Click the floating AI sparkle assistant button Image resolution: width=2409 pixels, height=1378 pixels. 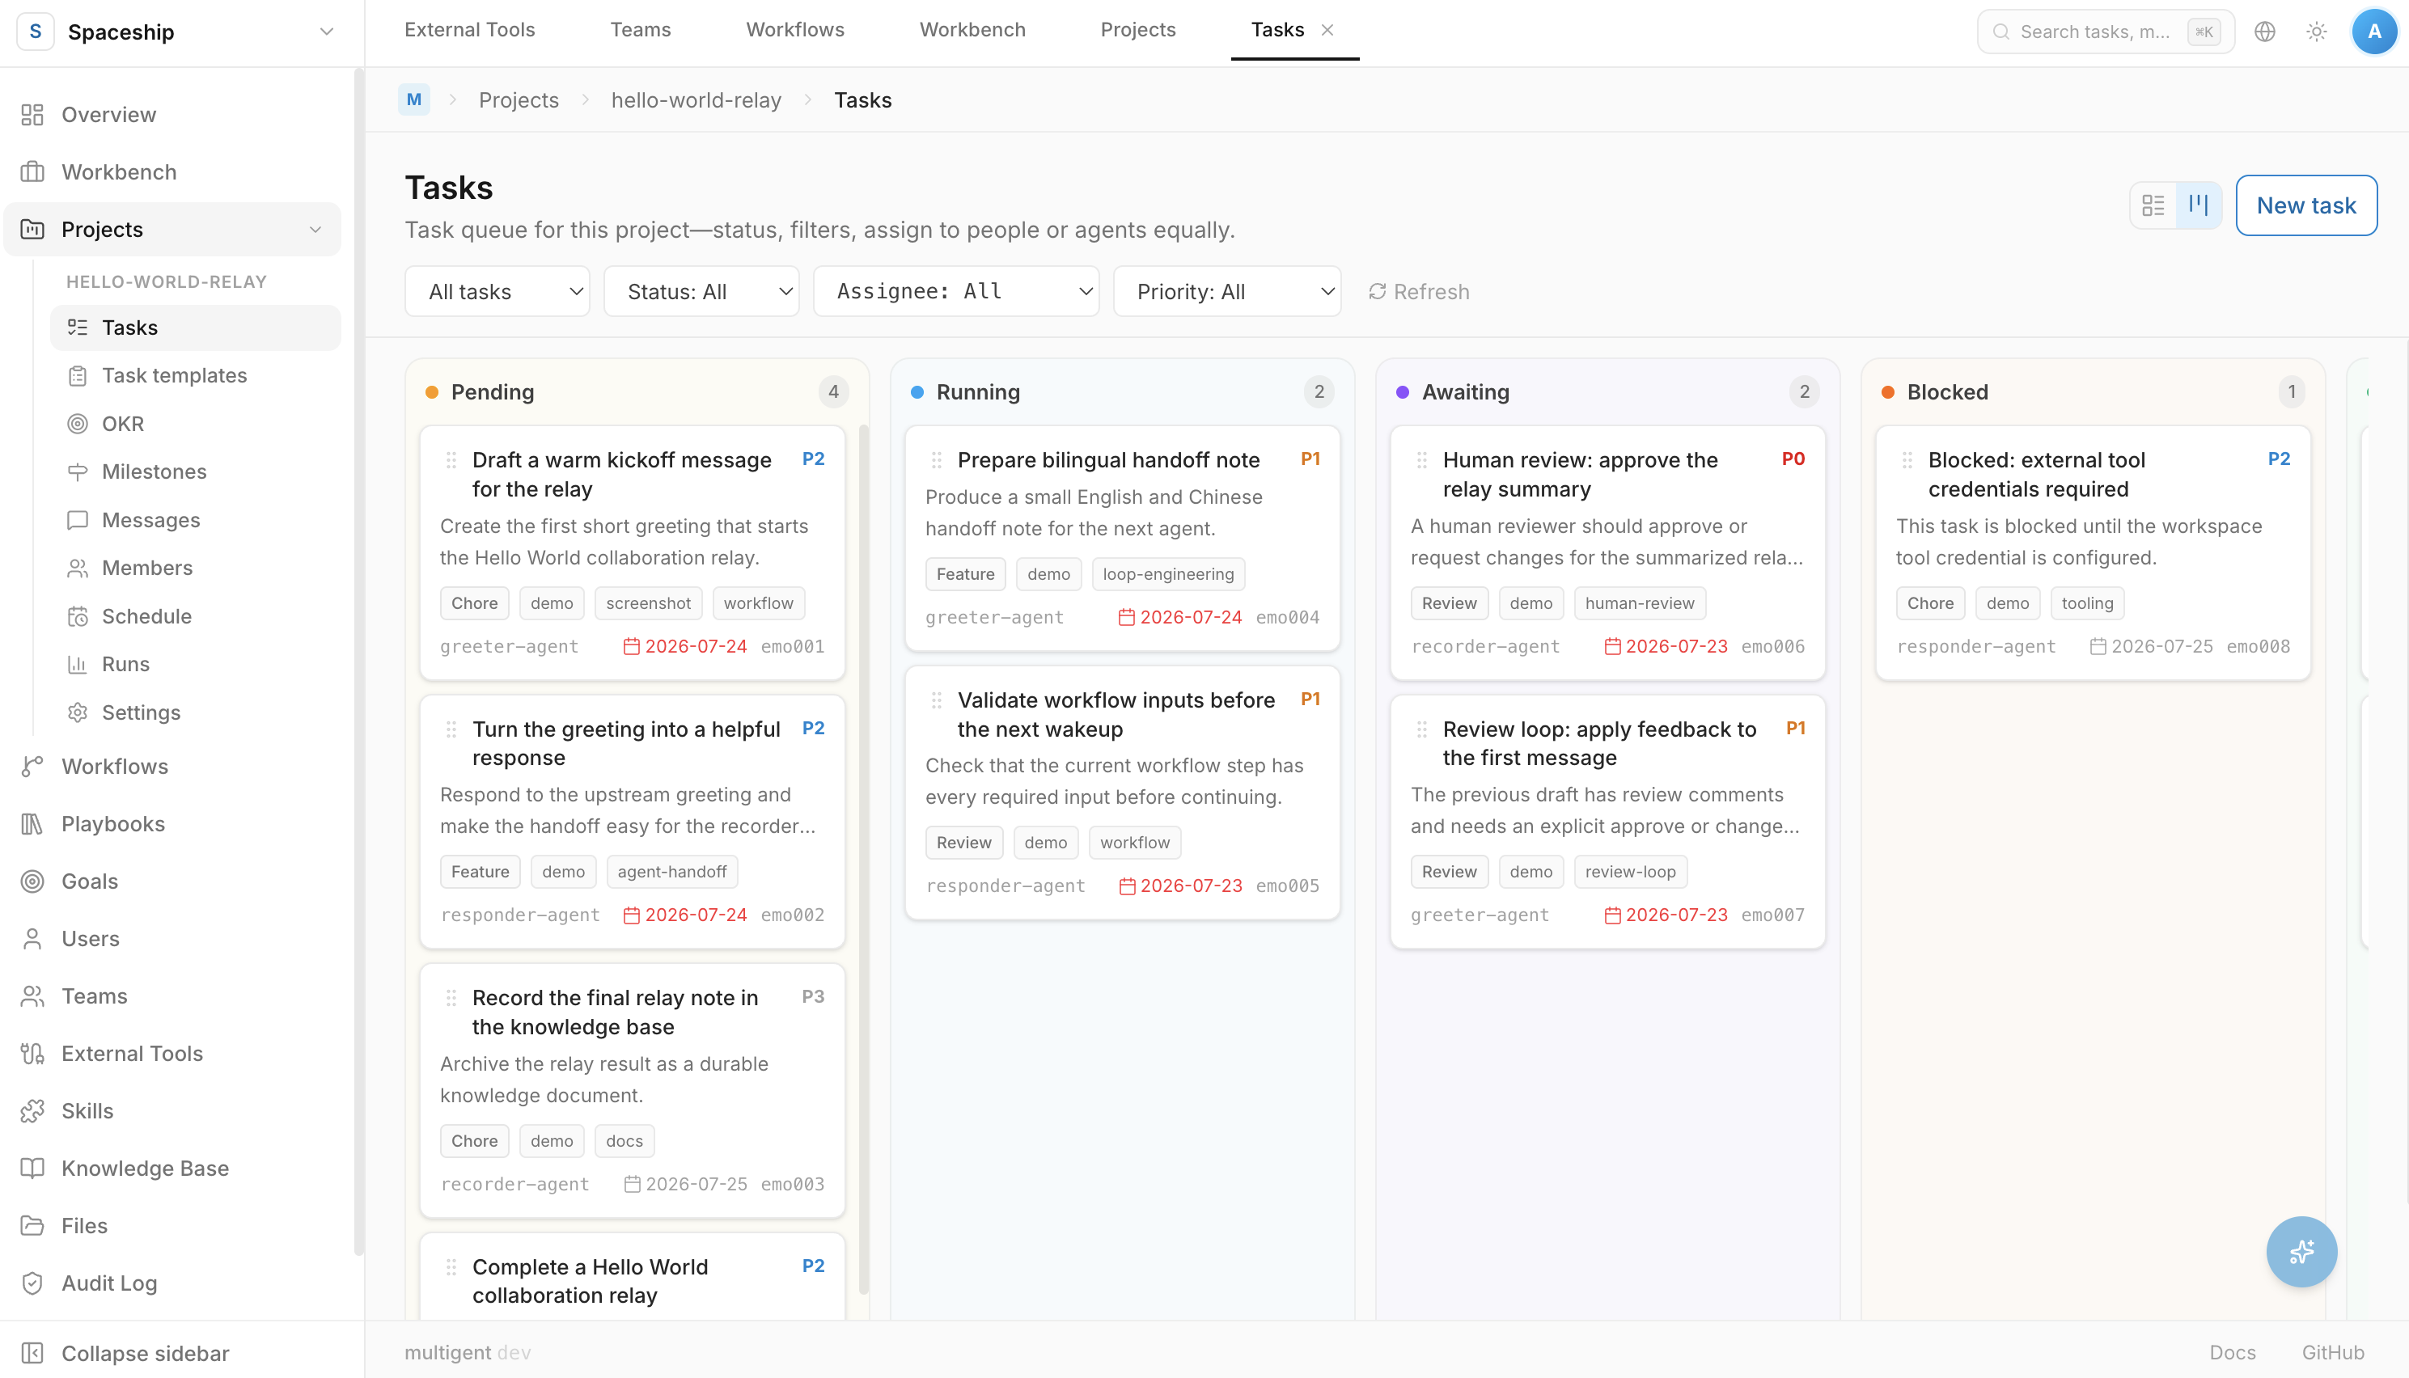[x=2301, y=1251]
